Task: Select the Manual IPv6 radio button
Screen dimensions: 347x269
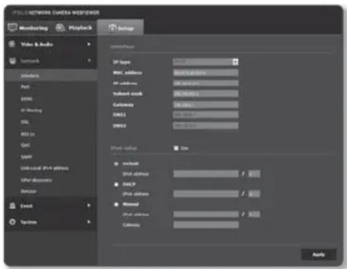Action: (116, 204)
